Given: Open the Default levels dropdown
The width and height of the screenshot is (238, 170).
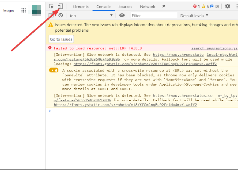Looking at the screenshot, I should [194, 16].
